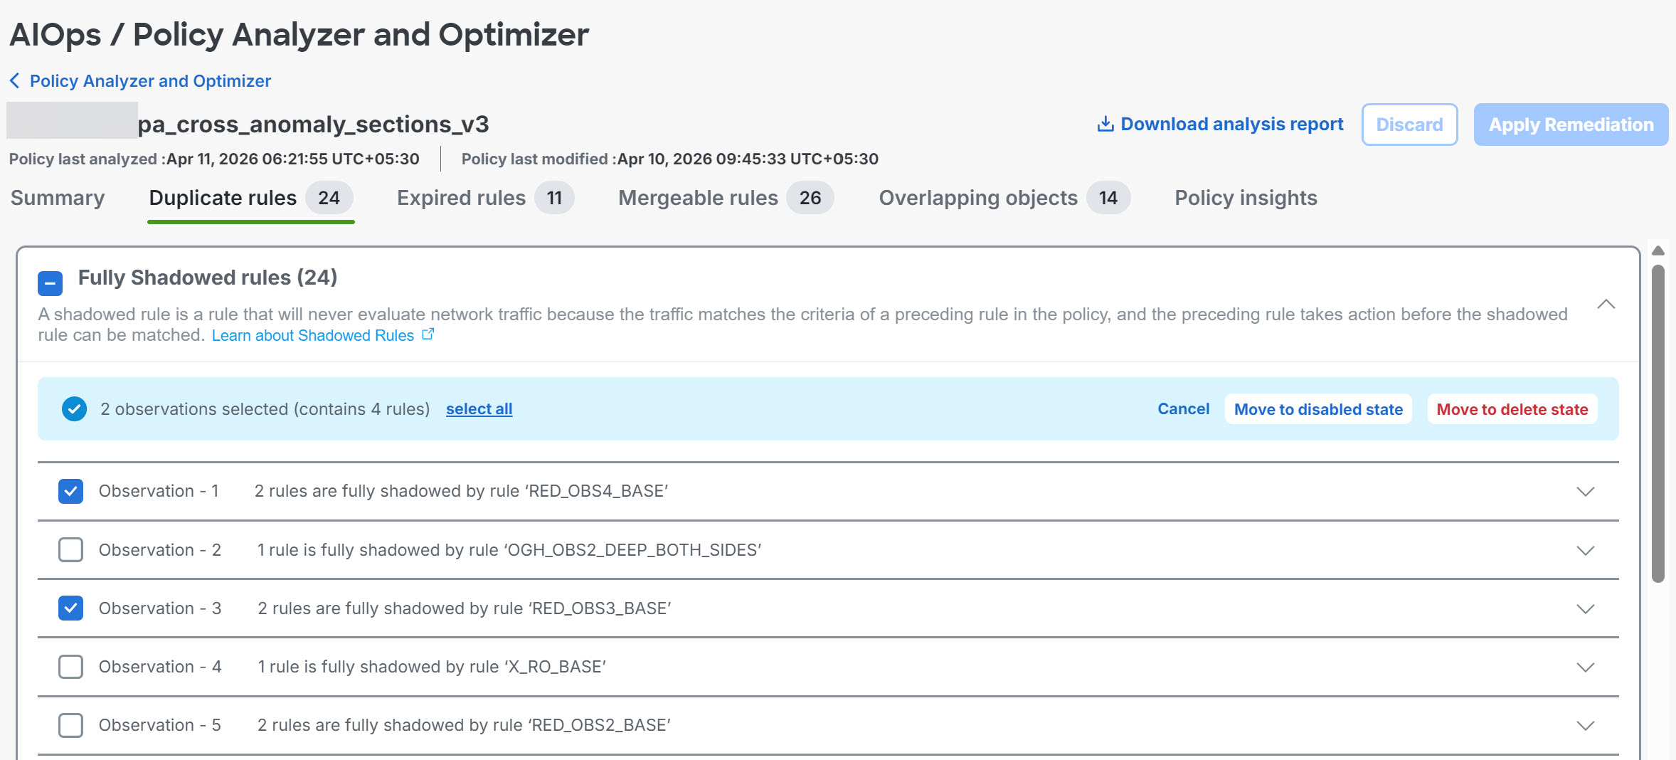The image size is (1676, 760).
Task: Click the download icon for analysis report
Action: 1105,125
